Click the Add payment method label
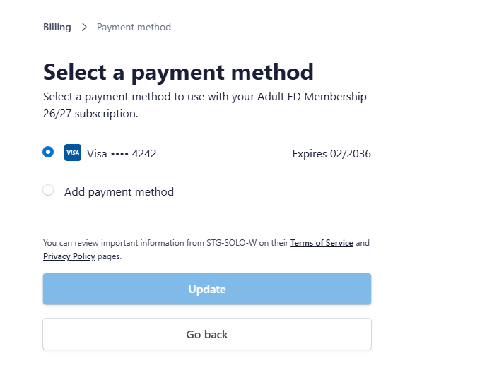Image resolution: width=499 pixels, height=375 pixels. point(119,191)
